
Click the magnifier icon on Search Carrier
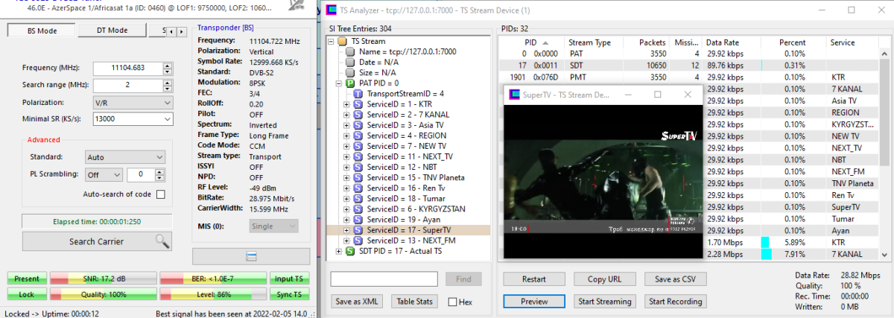[x=162, y=241]
